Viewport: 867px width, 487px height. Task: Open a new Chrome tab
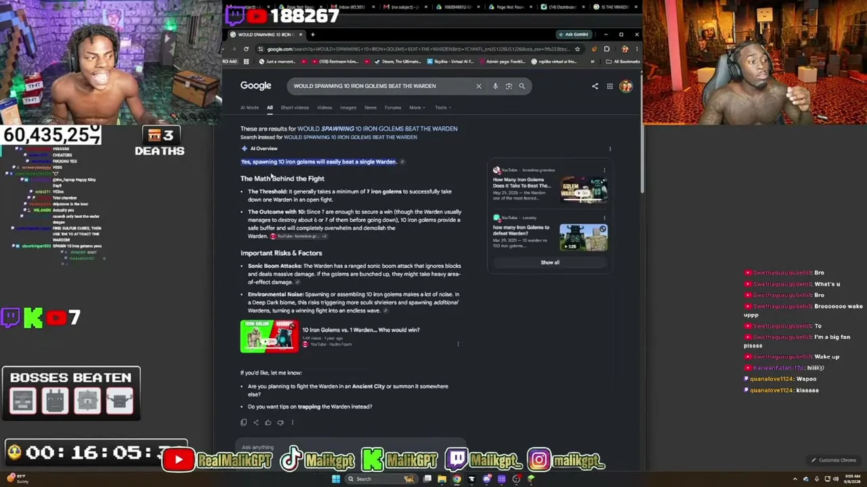(312, 34)
